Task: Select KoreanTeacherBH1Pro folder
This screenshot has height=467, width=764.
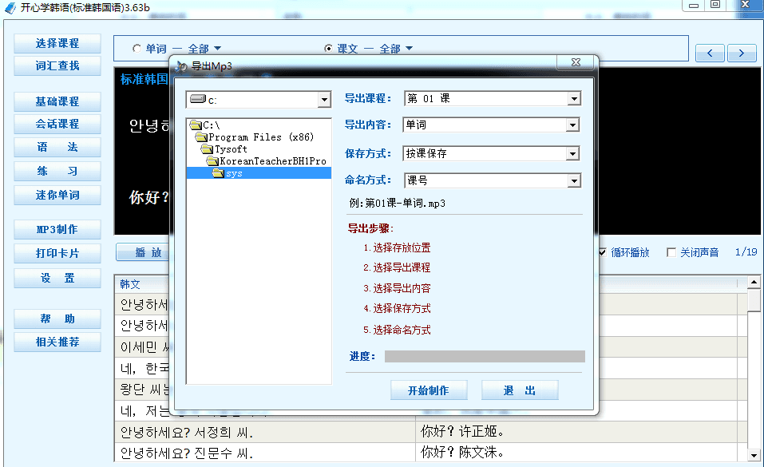Action: (267, 161)
